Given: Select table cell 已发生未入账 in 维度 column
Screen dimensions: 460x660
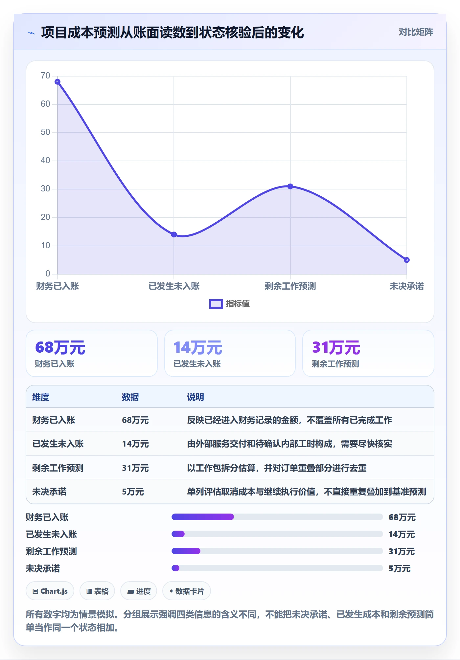Looking at the screenshot, I should point(58,444).
